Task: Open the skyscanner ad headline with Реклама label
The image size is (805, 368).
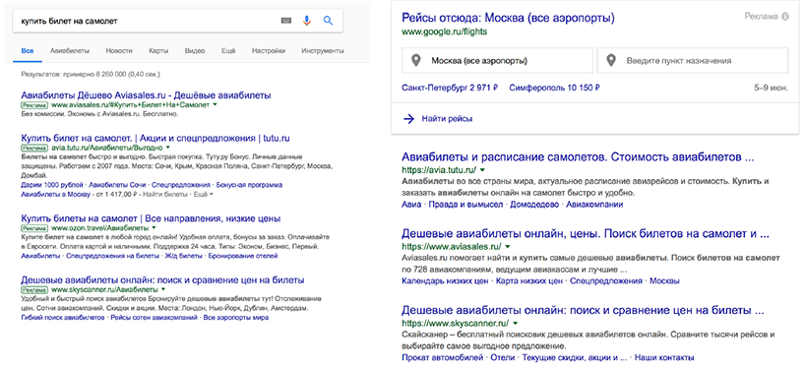Action: (162, 280)
